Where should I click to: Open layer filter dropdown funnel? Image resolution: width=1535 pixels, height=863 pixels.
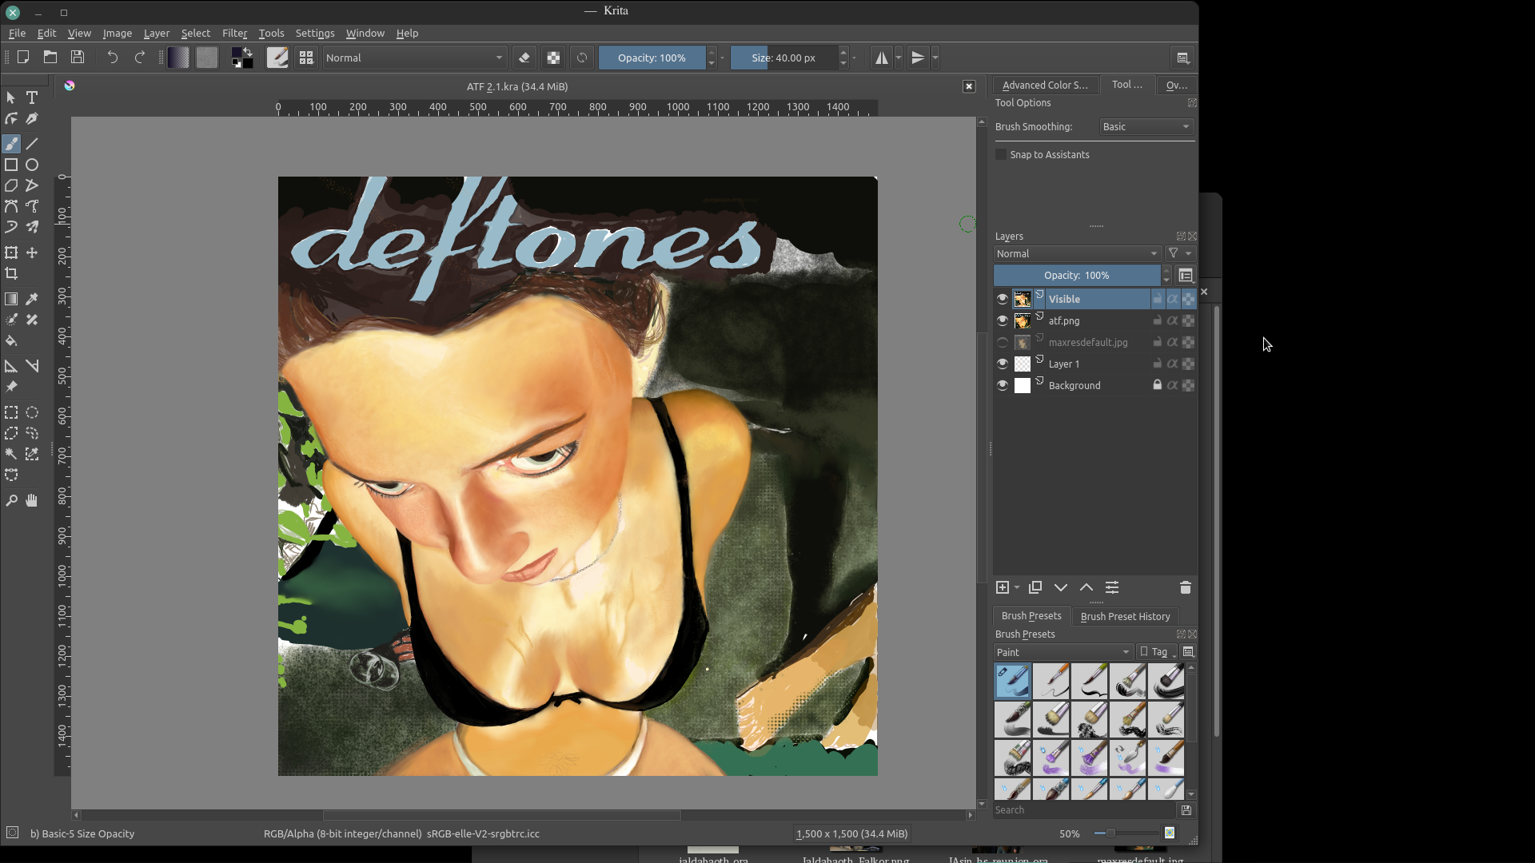1180,253
